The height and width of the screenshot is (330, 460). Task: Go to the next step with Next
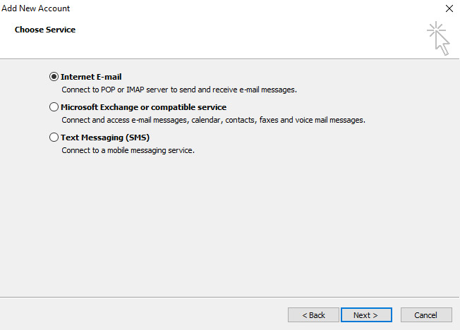[x=366, y=315]
